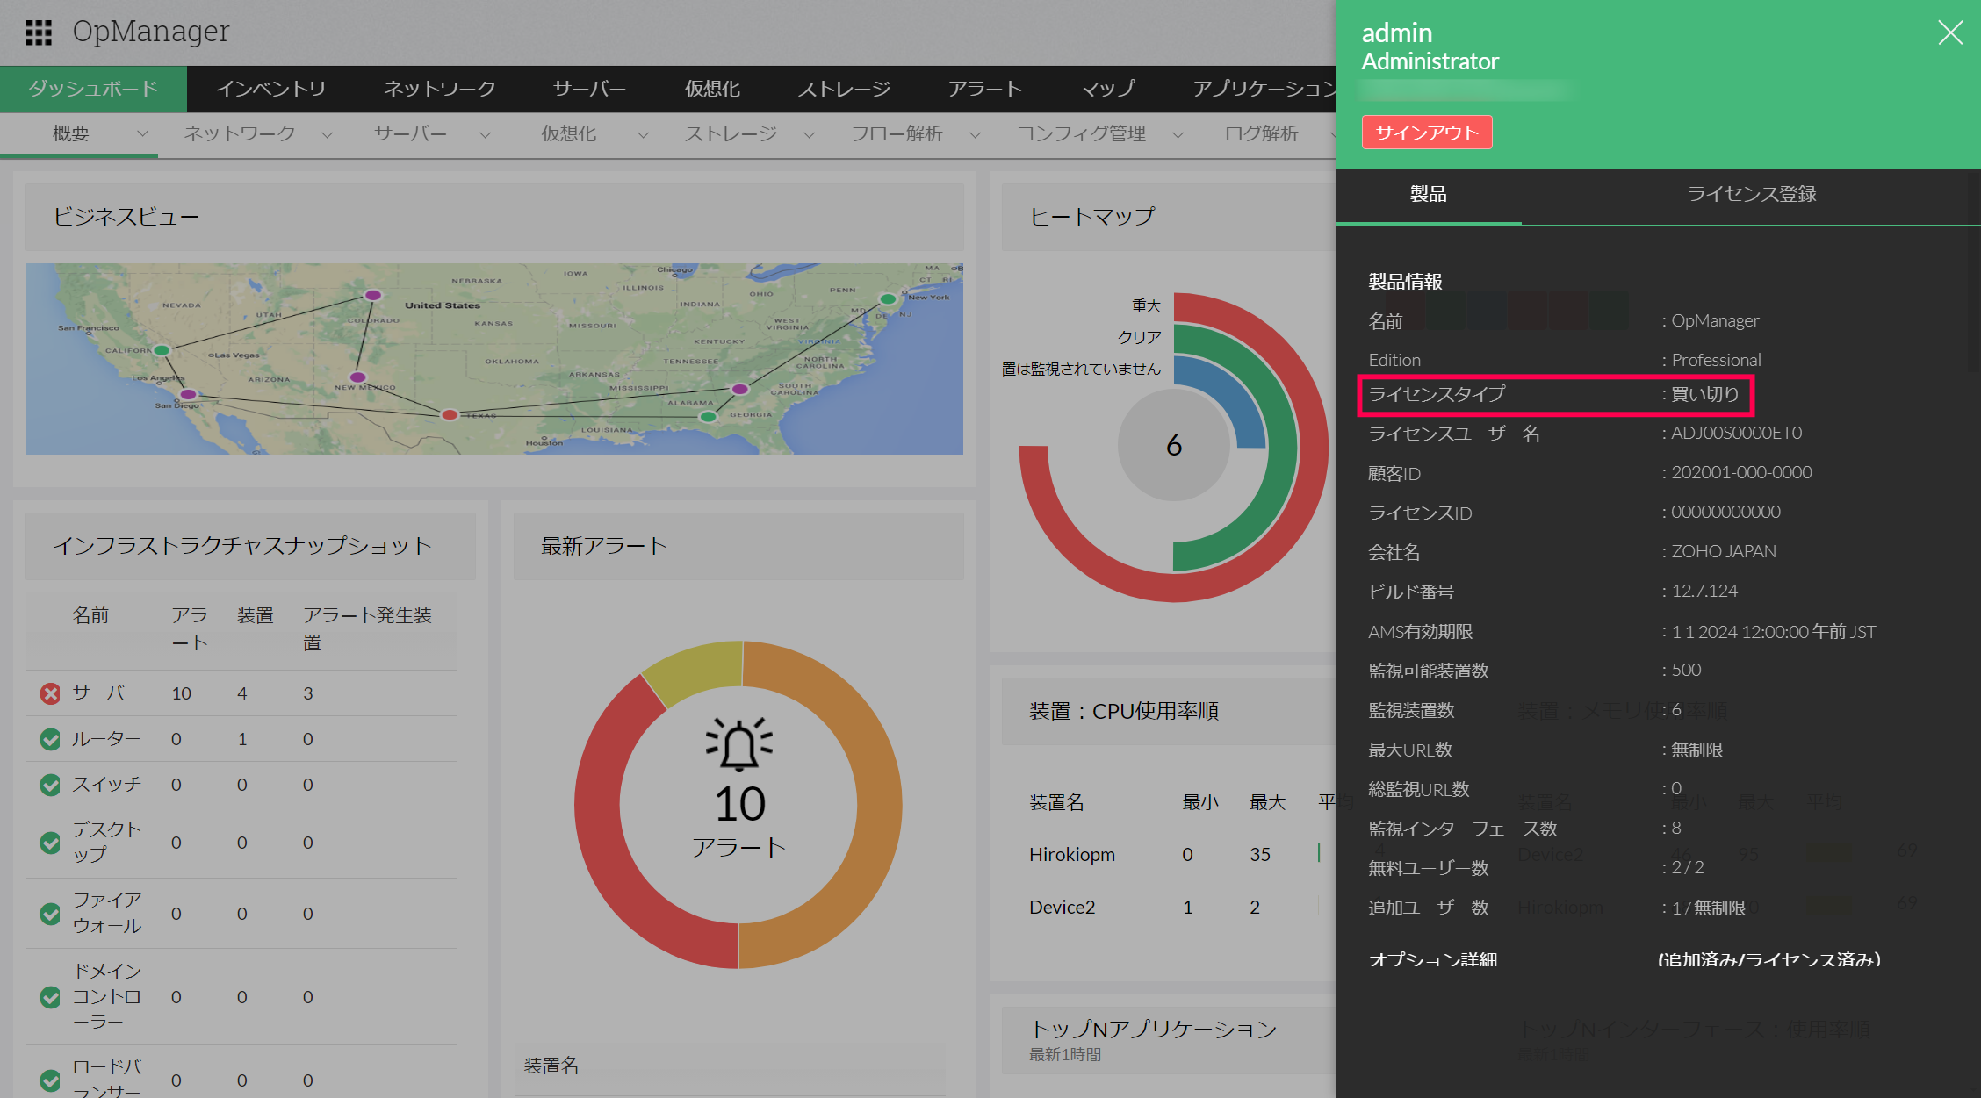Screen dimensions: 1981x1098
Task: Close the admin panel with the X icon
Action: click(1949, 33)
